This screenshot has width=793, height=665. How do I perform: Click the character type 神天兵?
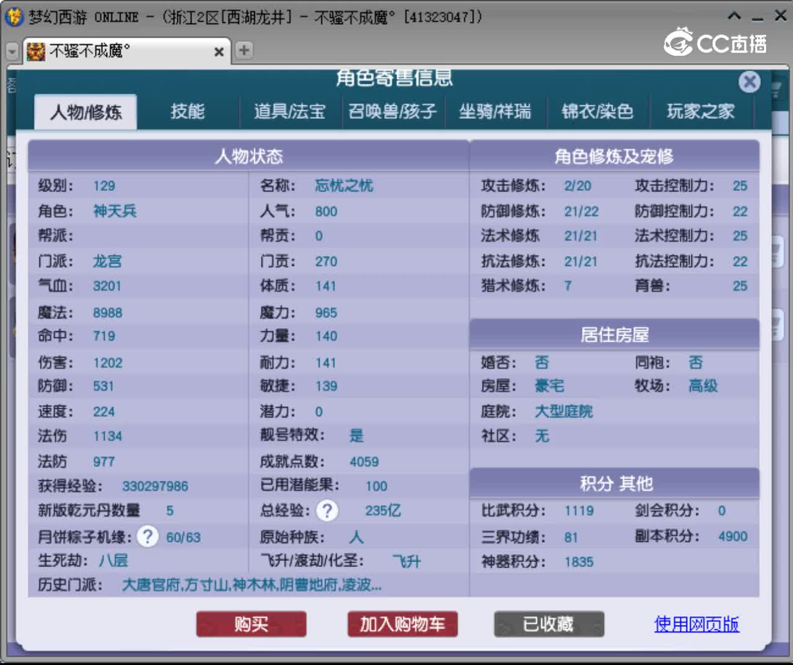(x=115, y=211)
